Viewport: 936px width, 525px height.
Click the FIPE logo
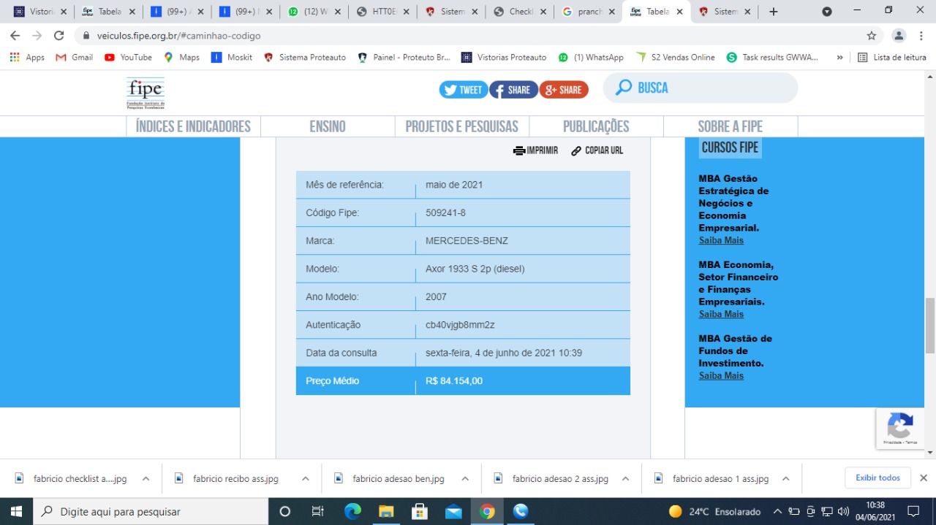[x=146, y=93]
